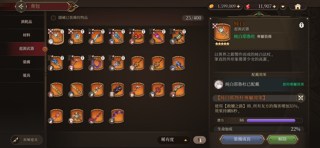
Task: Click the set-effect icon beside 純白耶魯杜專屬效果
Action: 301,98
